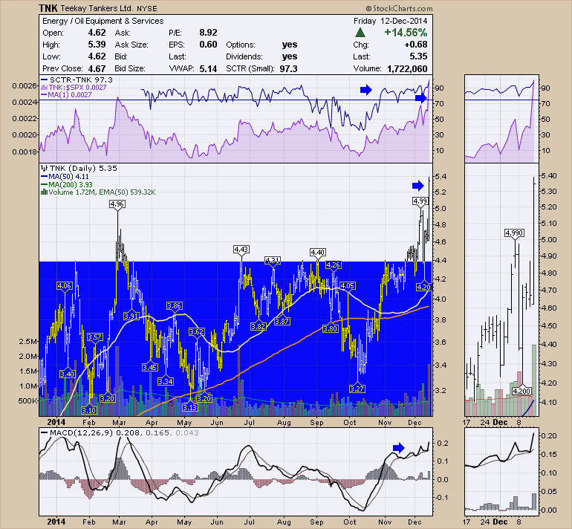Click the 4.40 price label near September
Screen dimensions: 572x529
pyautogui.click(x=317, y=252)
